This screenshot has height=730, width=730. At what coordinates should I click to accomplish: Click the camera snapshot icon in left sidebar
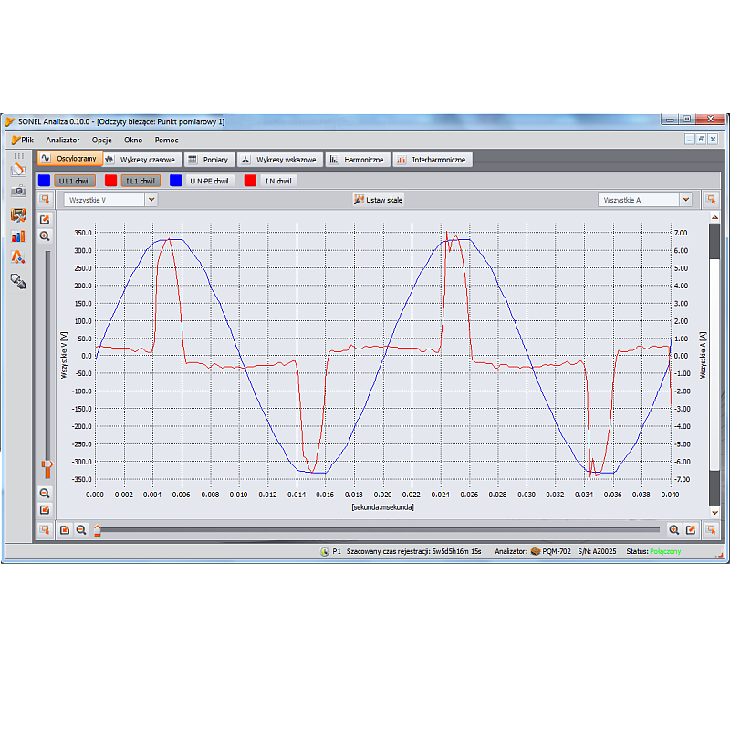(x=18, y=192)
